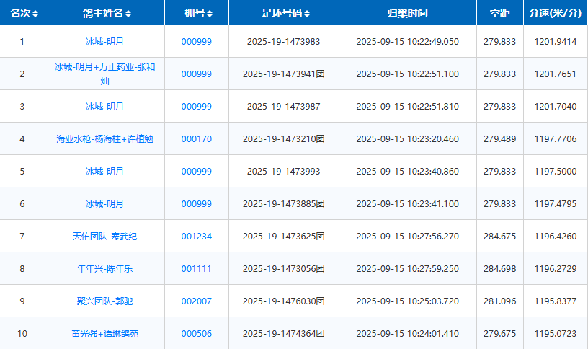Open owner link 冰城-明月 in rank 1 row
The image size is (588, 349).
point(104,42)
